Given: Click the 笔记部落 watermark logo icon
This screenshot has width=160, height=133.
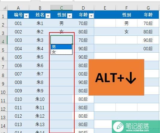Looking at the screenshot, I should pyautogui.click(x=118, y=127).
